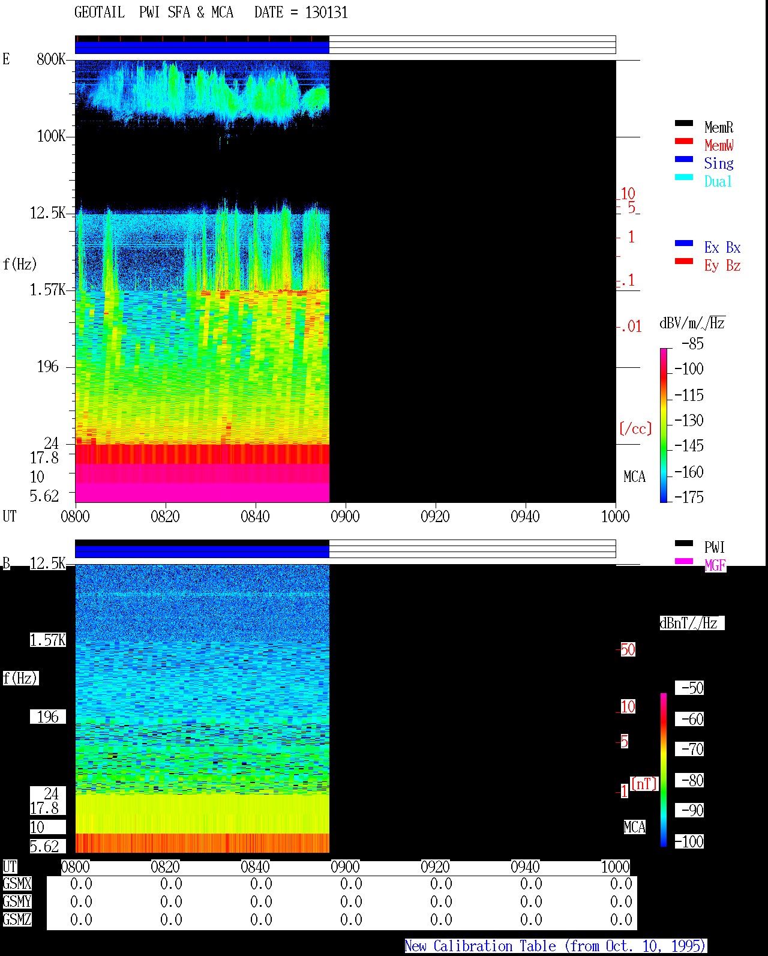Click the "PWI" legend label
The height and width of the screenshot is (956, 768).
[715, 547]
